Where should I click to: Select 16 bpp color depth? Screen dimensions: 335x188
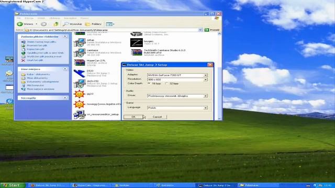149,84
